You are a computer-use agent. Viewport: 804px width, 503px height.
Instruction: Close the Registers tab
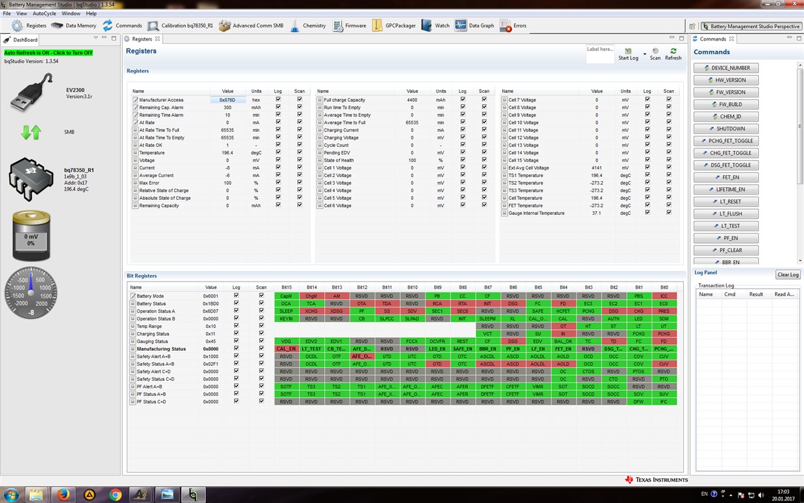[x=158, y=39]
